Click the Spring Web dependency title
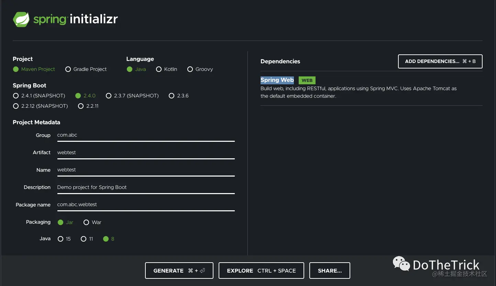Viewport: 496px width, 286px height. point(277,80)
